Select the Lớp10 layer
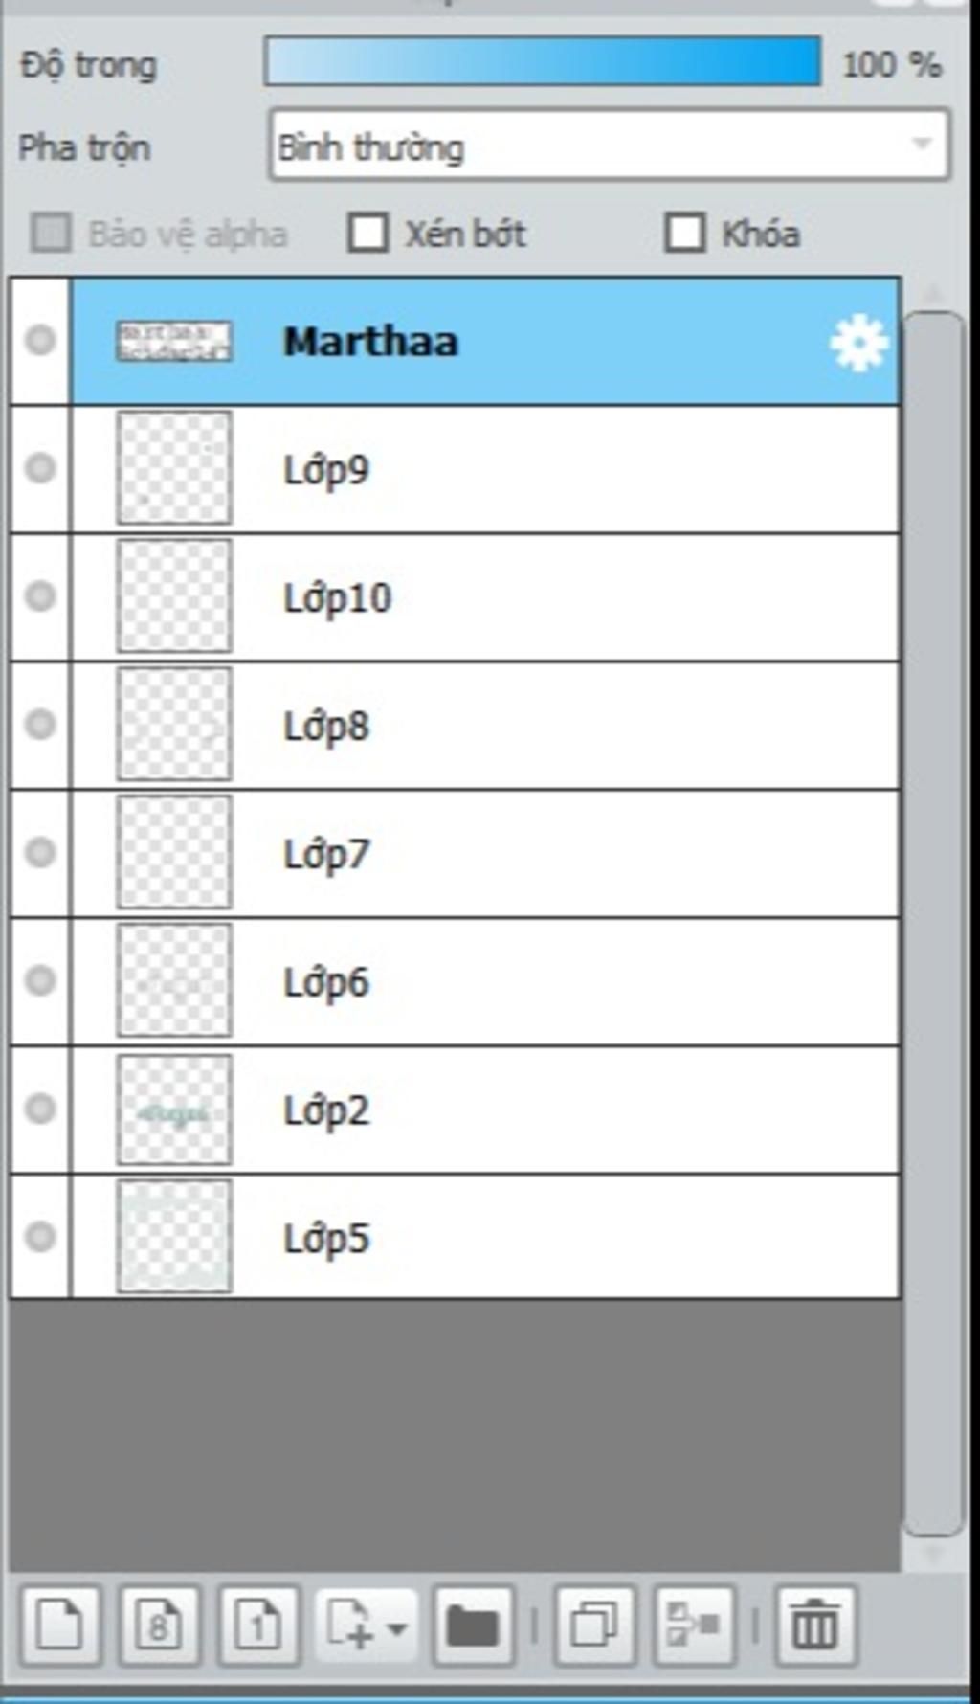 pyautogui.click(x=485, y=597)
